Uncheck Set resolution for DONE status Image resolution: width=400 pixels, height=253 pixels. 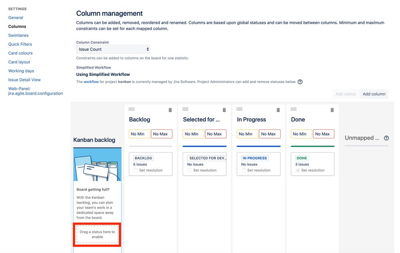298,170
